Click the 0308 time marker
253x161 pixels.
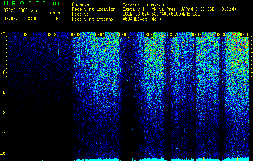(x=197, y=34)
